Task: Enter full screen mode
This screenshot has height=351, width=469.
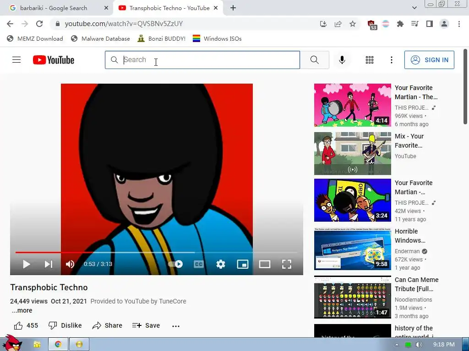Action: tap(287, 264)
